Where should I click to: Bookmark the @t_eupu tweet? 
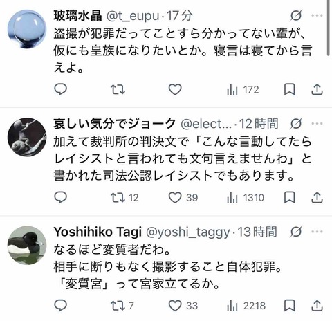pyautogui.click(x=289, y=89)
